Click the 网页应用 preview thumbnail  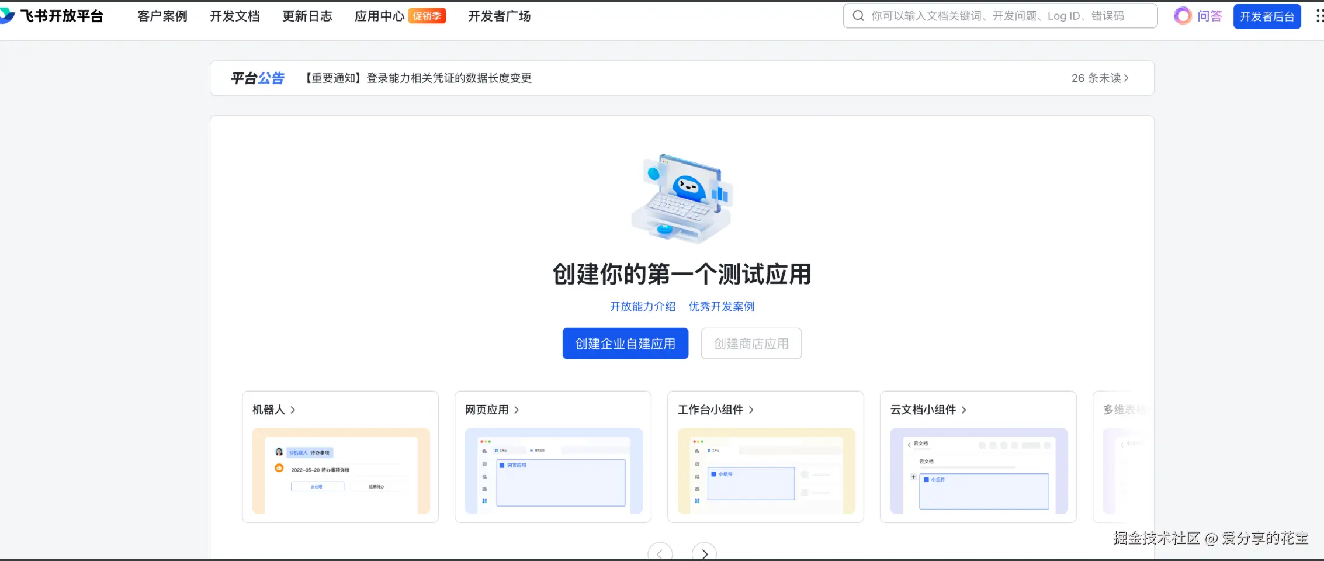tap(554, 471)
